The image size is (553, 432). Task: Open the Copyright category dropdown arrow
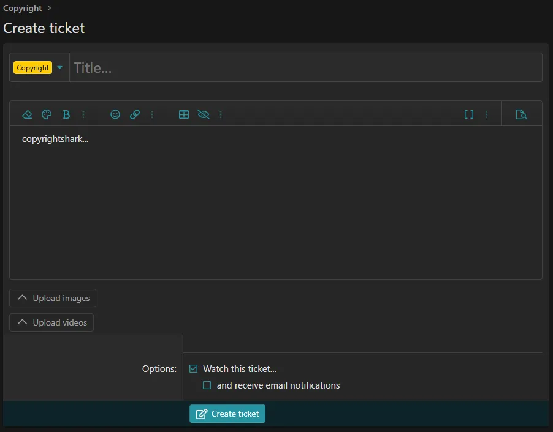59,67
